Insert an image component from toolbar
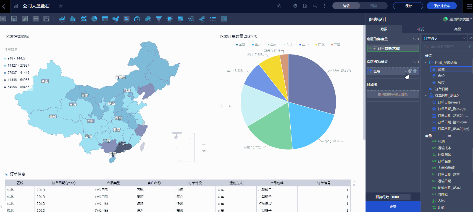Image resolution: width=473 pixels, height=212 pixels. coord(46,19)
